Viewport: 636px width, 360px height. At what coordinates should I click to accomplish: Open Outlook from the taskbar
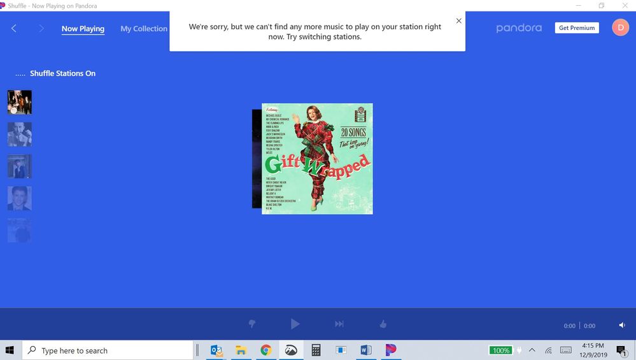click(x=216, y=350)
